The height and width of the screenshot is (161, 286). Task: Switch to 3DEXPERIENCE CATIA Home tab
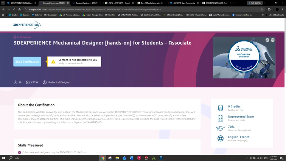click(x=21, y=3)
